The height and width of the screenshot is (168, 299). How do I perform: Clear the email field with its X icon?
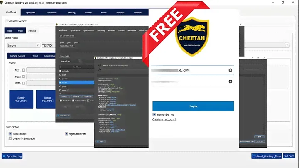tap(230, 70)
